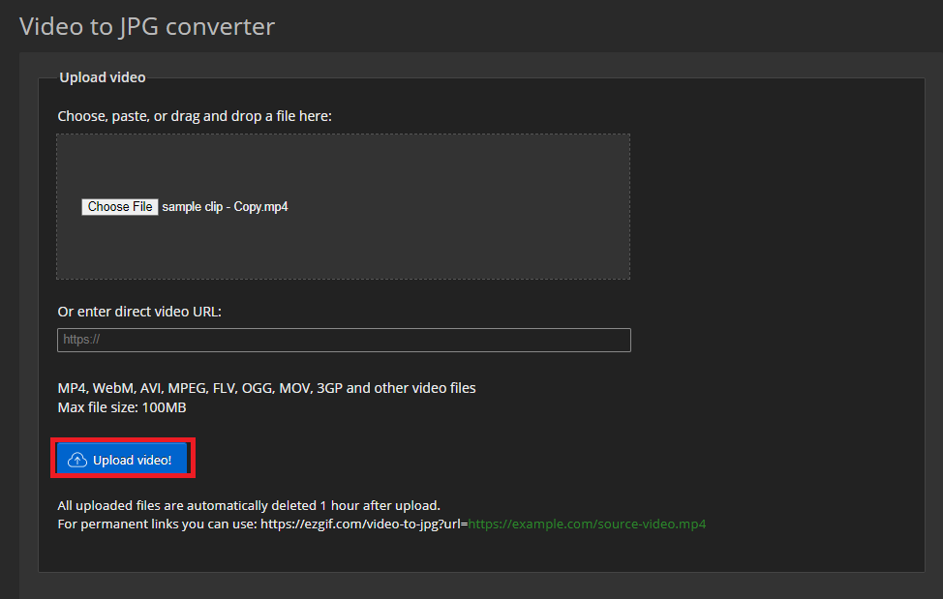Click the Or enter direct video URL label
Screen dimensions: 943x599
tap(139, 311)
